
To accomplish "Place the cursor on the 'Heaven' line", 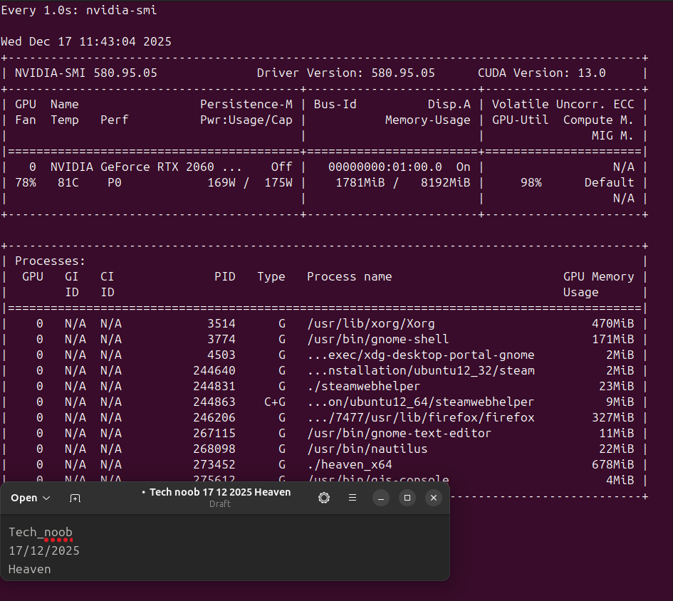I will tap(30, 569).
